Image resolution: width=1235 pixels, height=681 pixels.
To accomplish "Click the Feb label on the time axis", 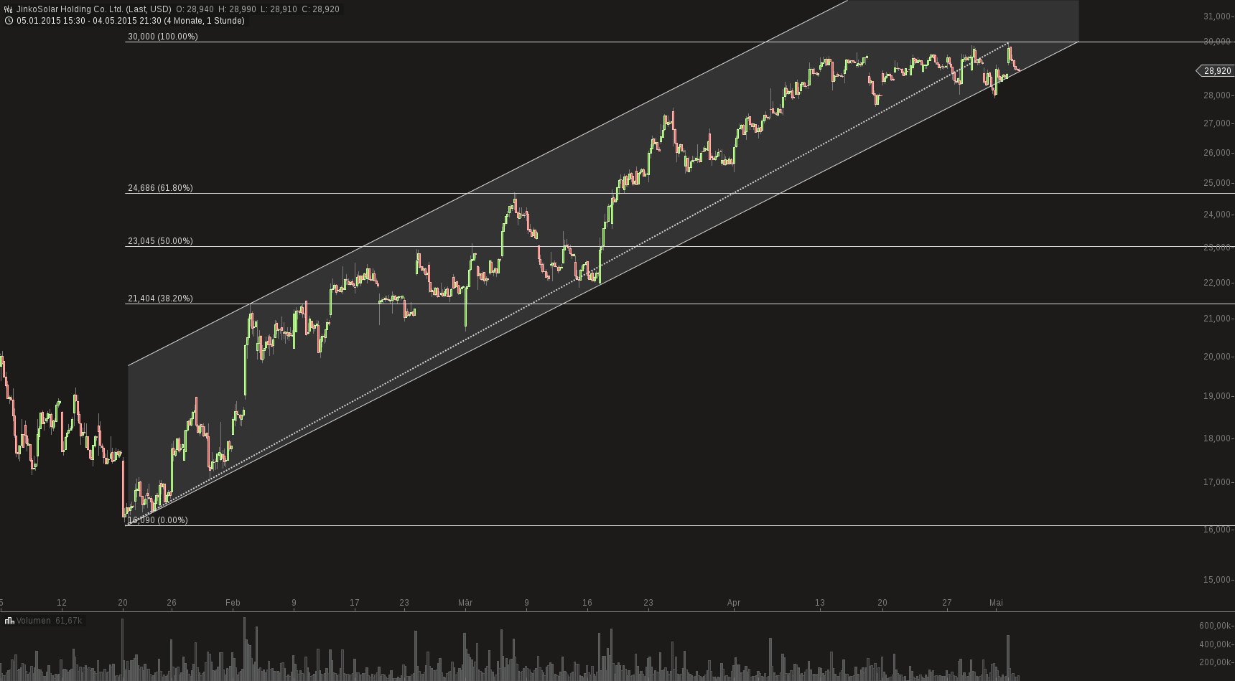I will [232, 603].
